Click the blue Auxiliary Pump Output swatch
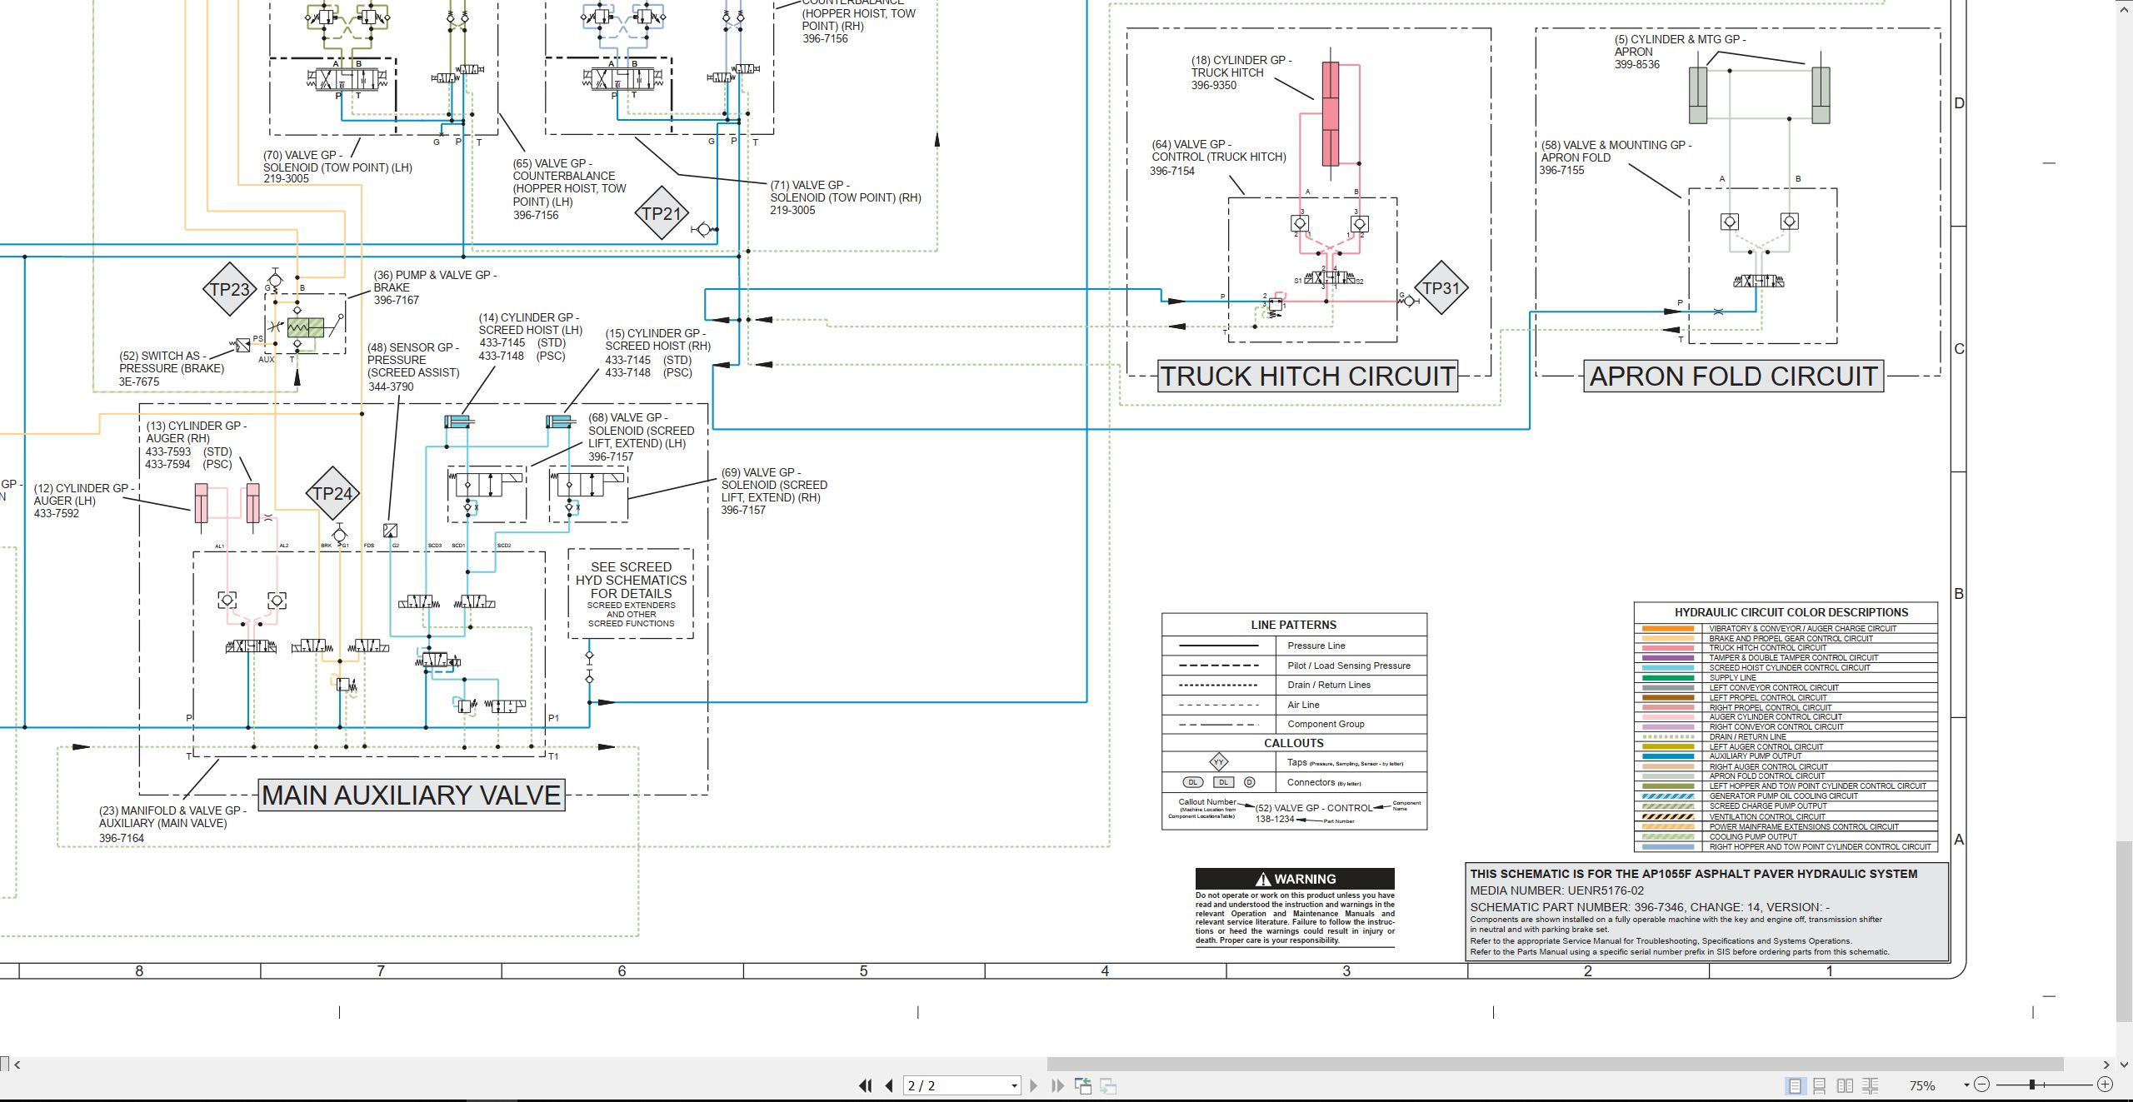Screen dimensions: 2133x1102 (x=1667, y=756)
